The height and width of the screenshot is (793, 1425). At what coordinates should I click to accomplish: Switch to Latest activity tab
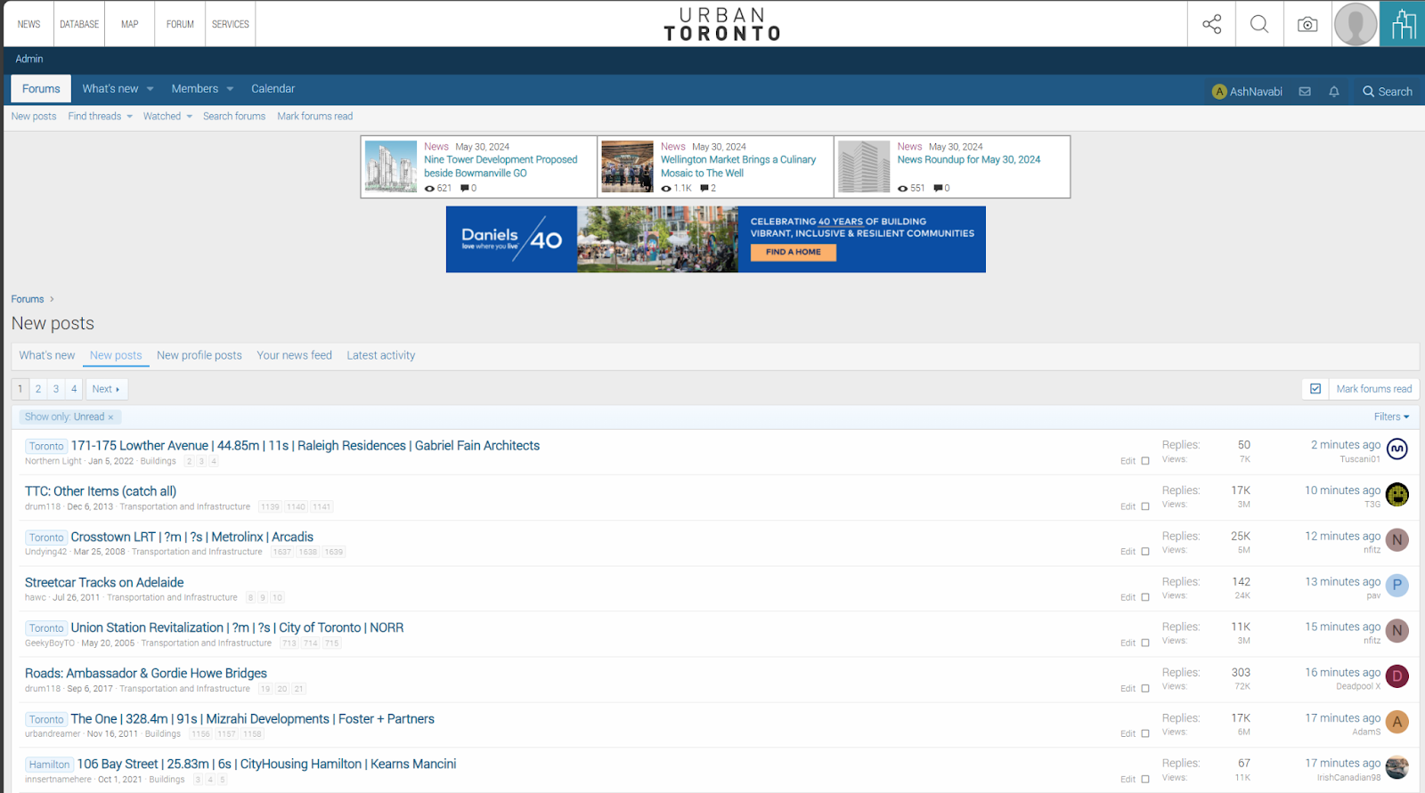[x=381, y=355]
